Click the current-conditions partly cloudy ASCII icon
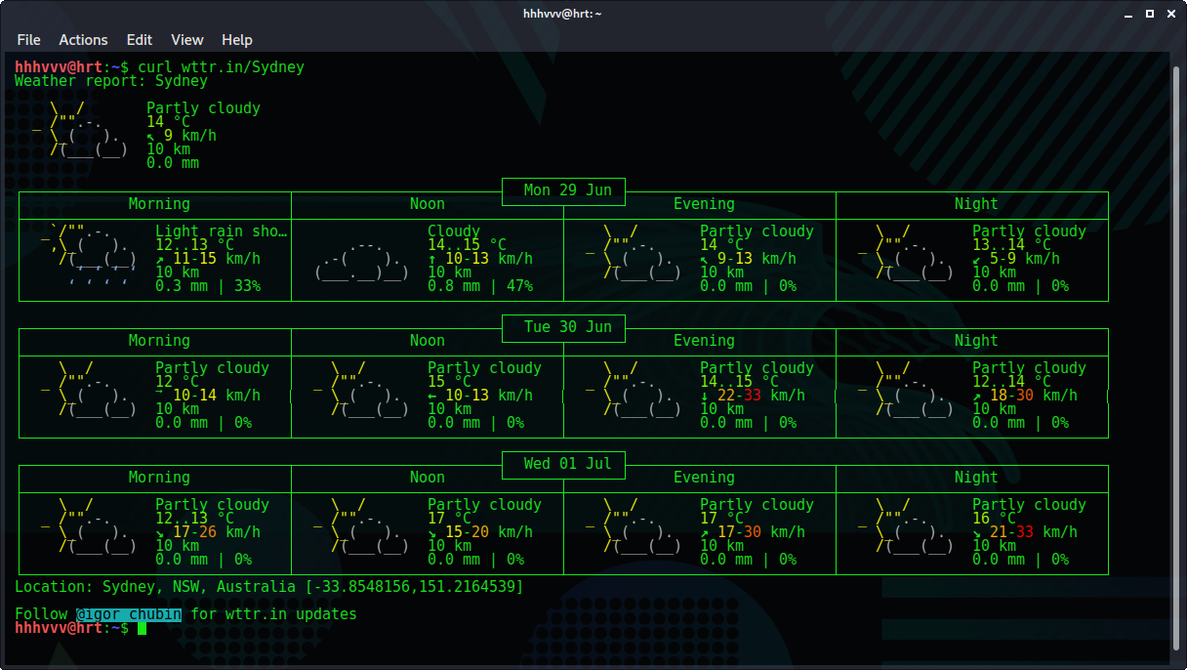This screenshot has height=670, width=1187. (x=81, y=129)
